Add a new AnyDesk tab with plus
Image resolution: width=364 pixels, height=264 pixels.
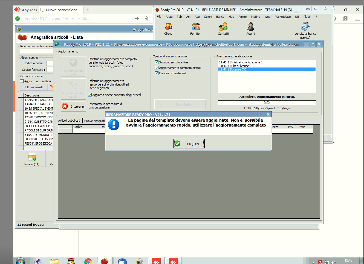click(x=88, y=10)
